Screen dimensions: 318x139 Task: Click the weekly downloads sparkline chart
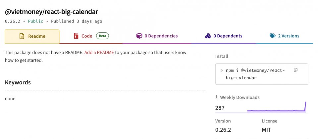pyautogui.click(x=277, y=108)
